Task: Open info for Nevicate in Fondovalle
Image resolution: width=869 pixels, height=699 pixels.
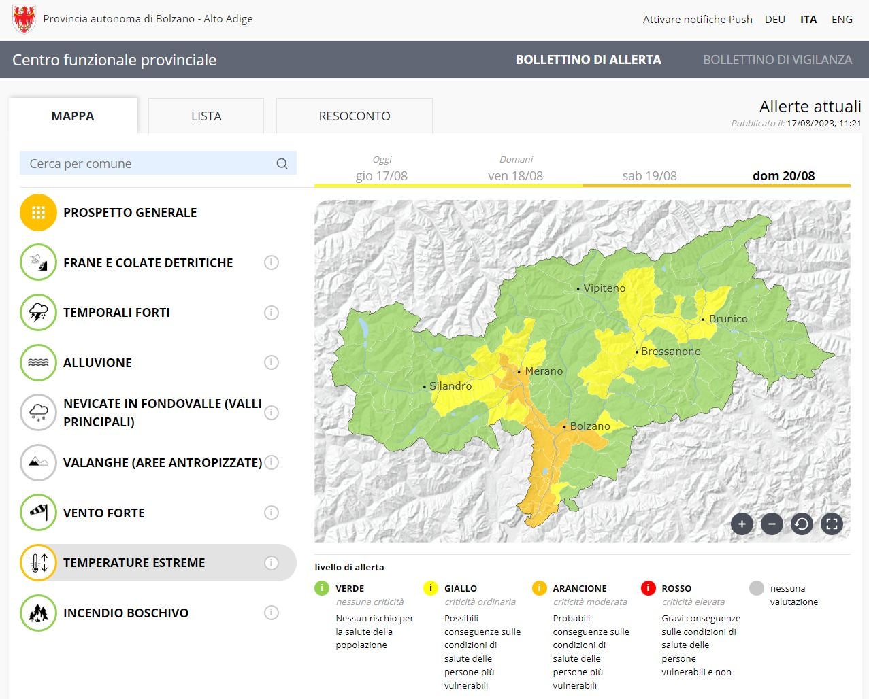Action: (272, 413)
